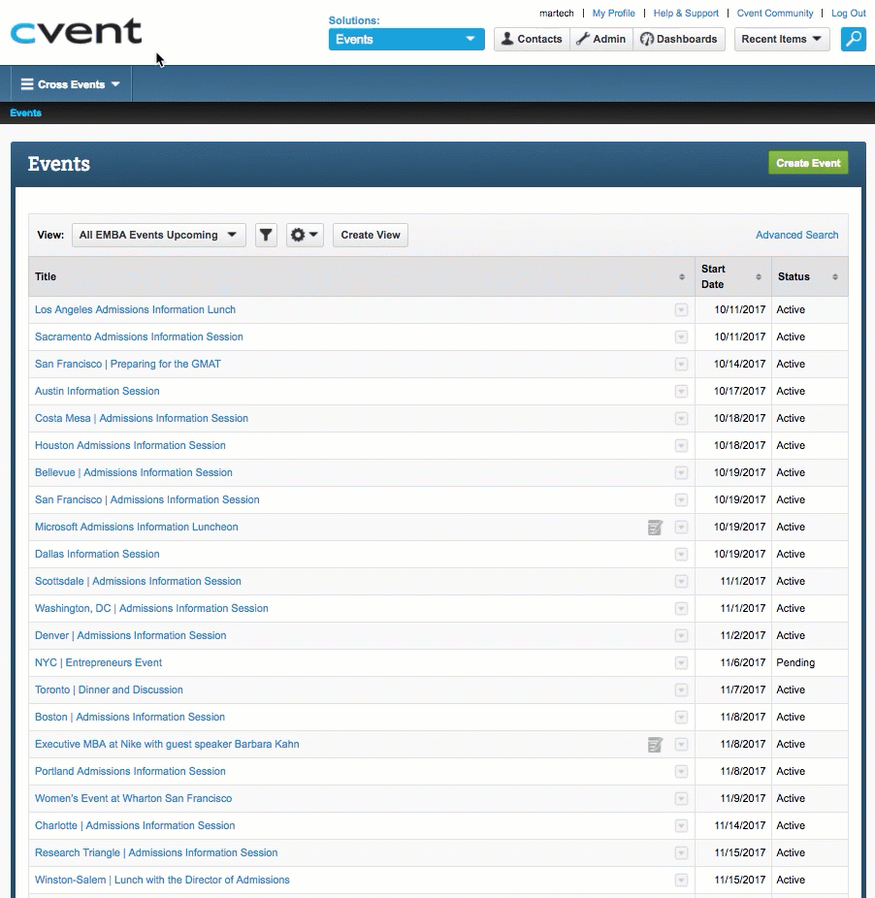875x898 pixels.
Task: Click the note icon on Executive MBA Nike row
Action: [655, 745]
